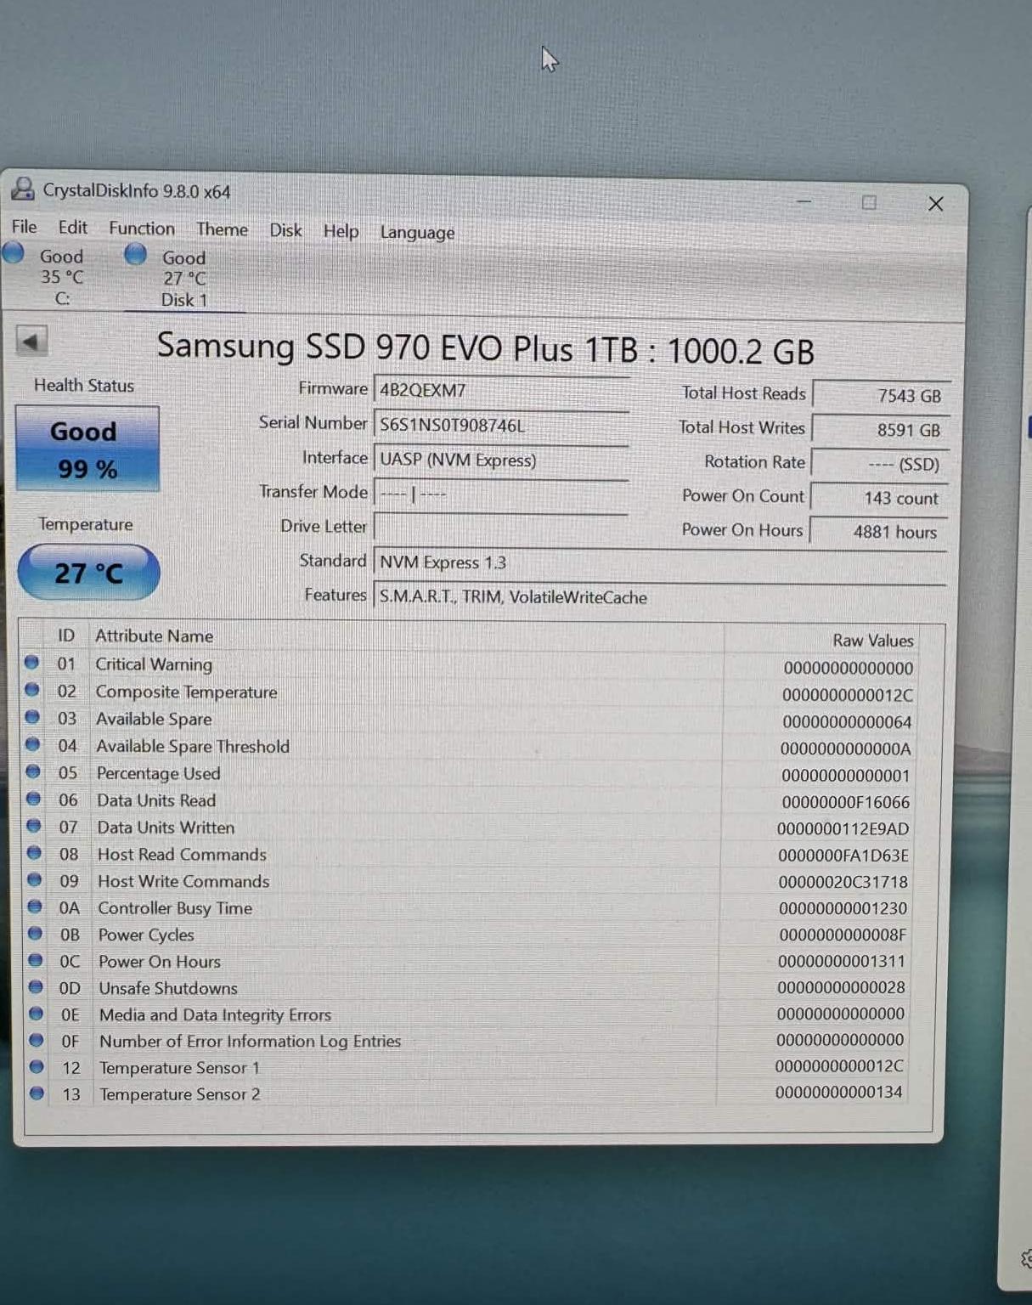1032x1305 pixels.
Task: Select the Available Spare Threshold row
Action: (x=470, y=747)
